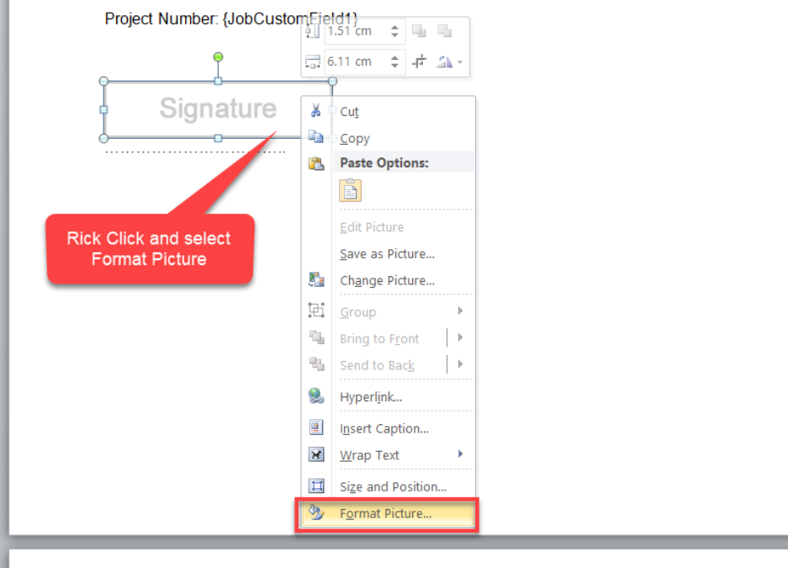Expand the Wrap Text submenu arrow
The width and height of the screenshot is (788, 568).
click(460, 454)
